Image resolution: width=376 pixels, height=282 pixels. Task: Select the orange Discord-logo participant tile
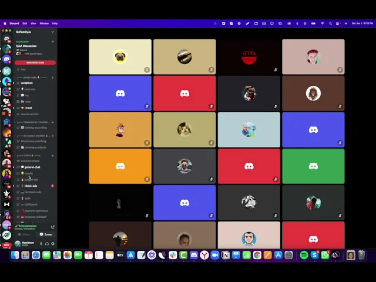tap(120, 166)
